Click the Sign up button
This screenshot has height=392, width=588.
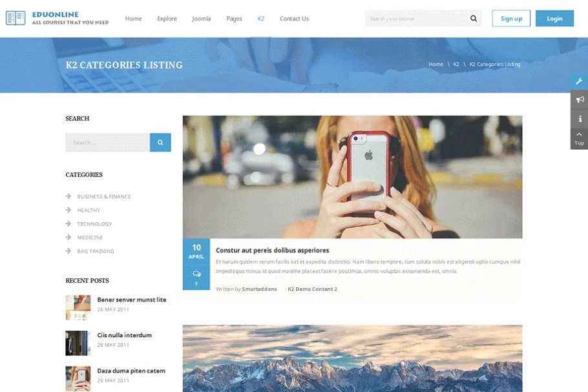pos(511,19)
